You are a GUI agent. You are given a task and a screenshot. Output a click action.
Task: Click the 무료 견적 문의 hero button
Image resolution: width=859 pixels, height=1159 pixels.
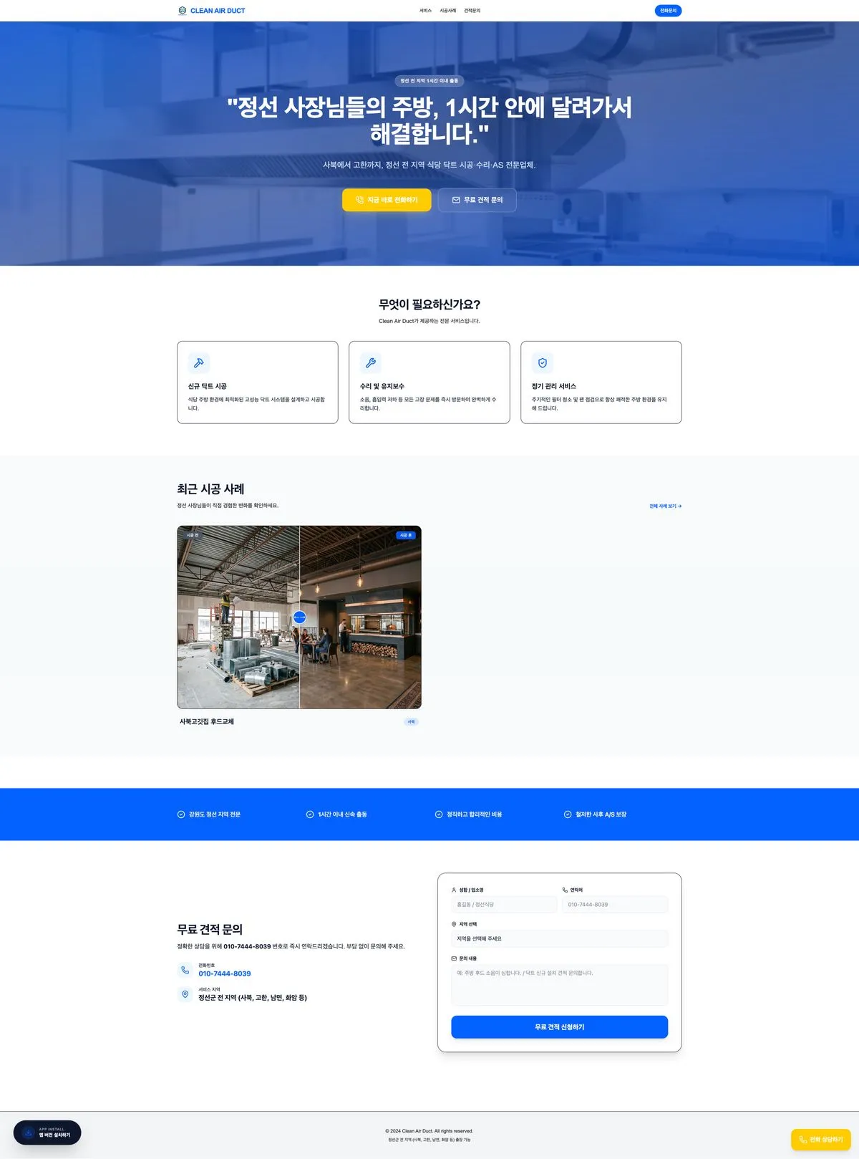point(477,200)
